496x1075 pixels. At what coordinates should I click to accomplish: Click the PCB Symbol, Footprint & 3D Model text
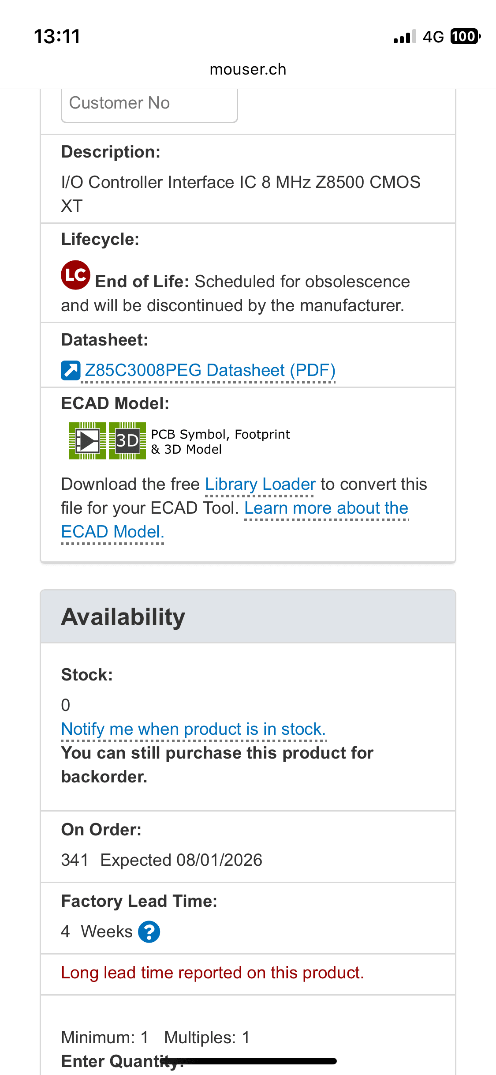coord(220,442)
